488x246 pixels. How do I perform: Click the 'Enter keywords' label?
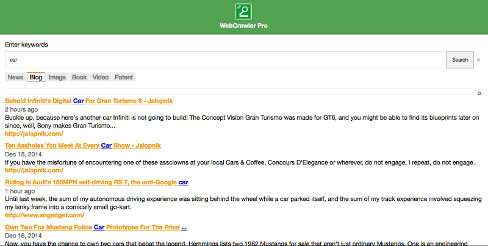click(x=26, y=45)
